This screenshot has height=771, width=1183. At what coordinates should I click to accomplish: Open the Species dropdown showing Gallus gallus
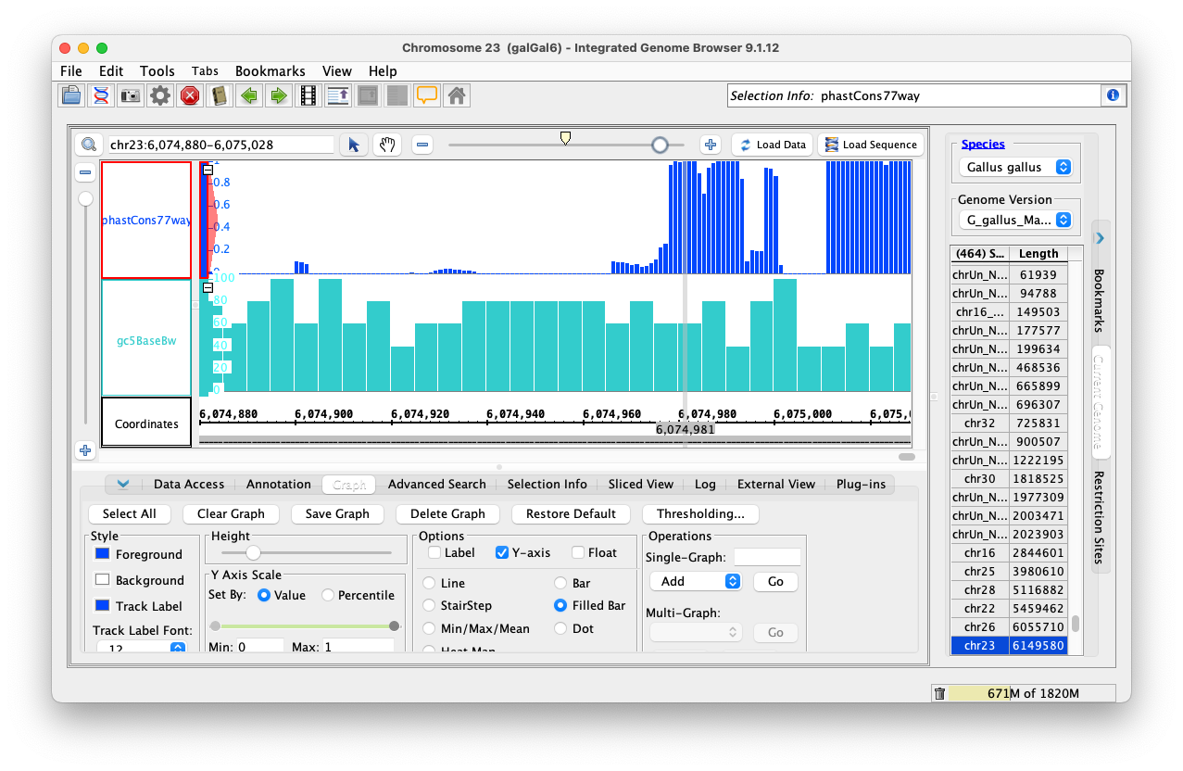(x=1018, y=168)
